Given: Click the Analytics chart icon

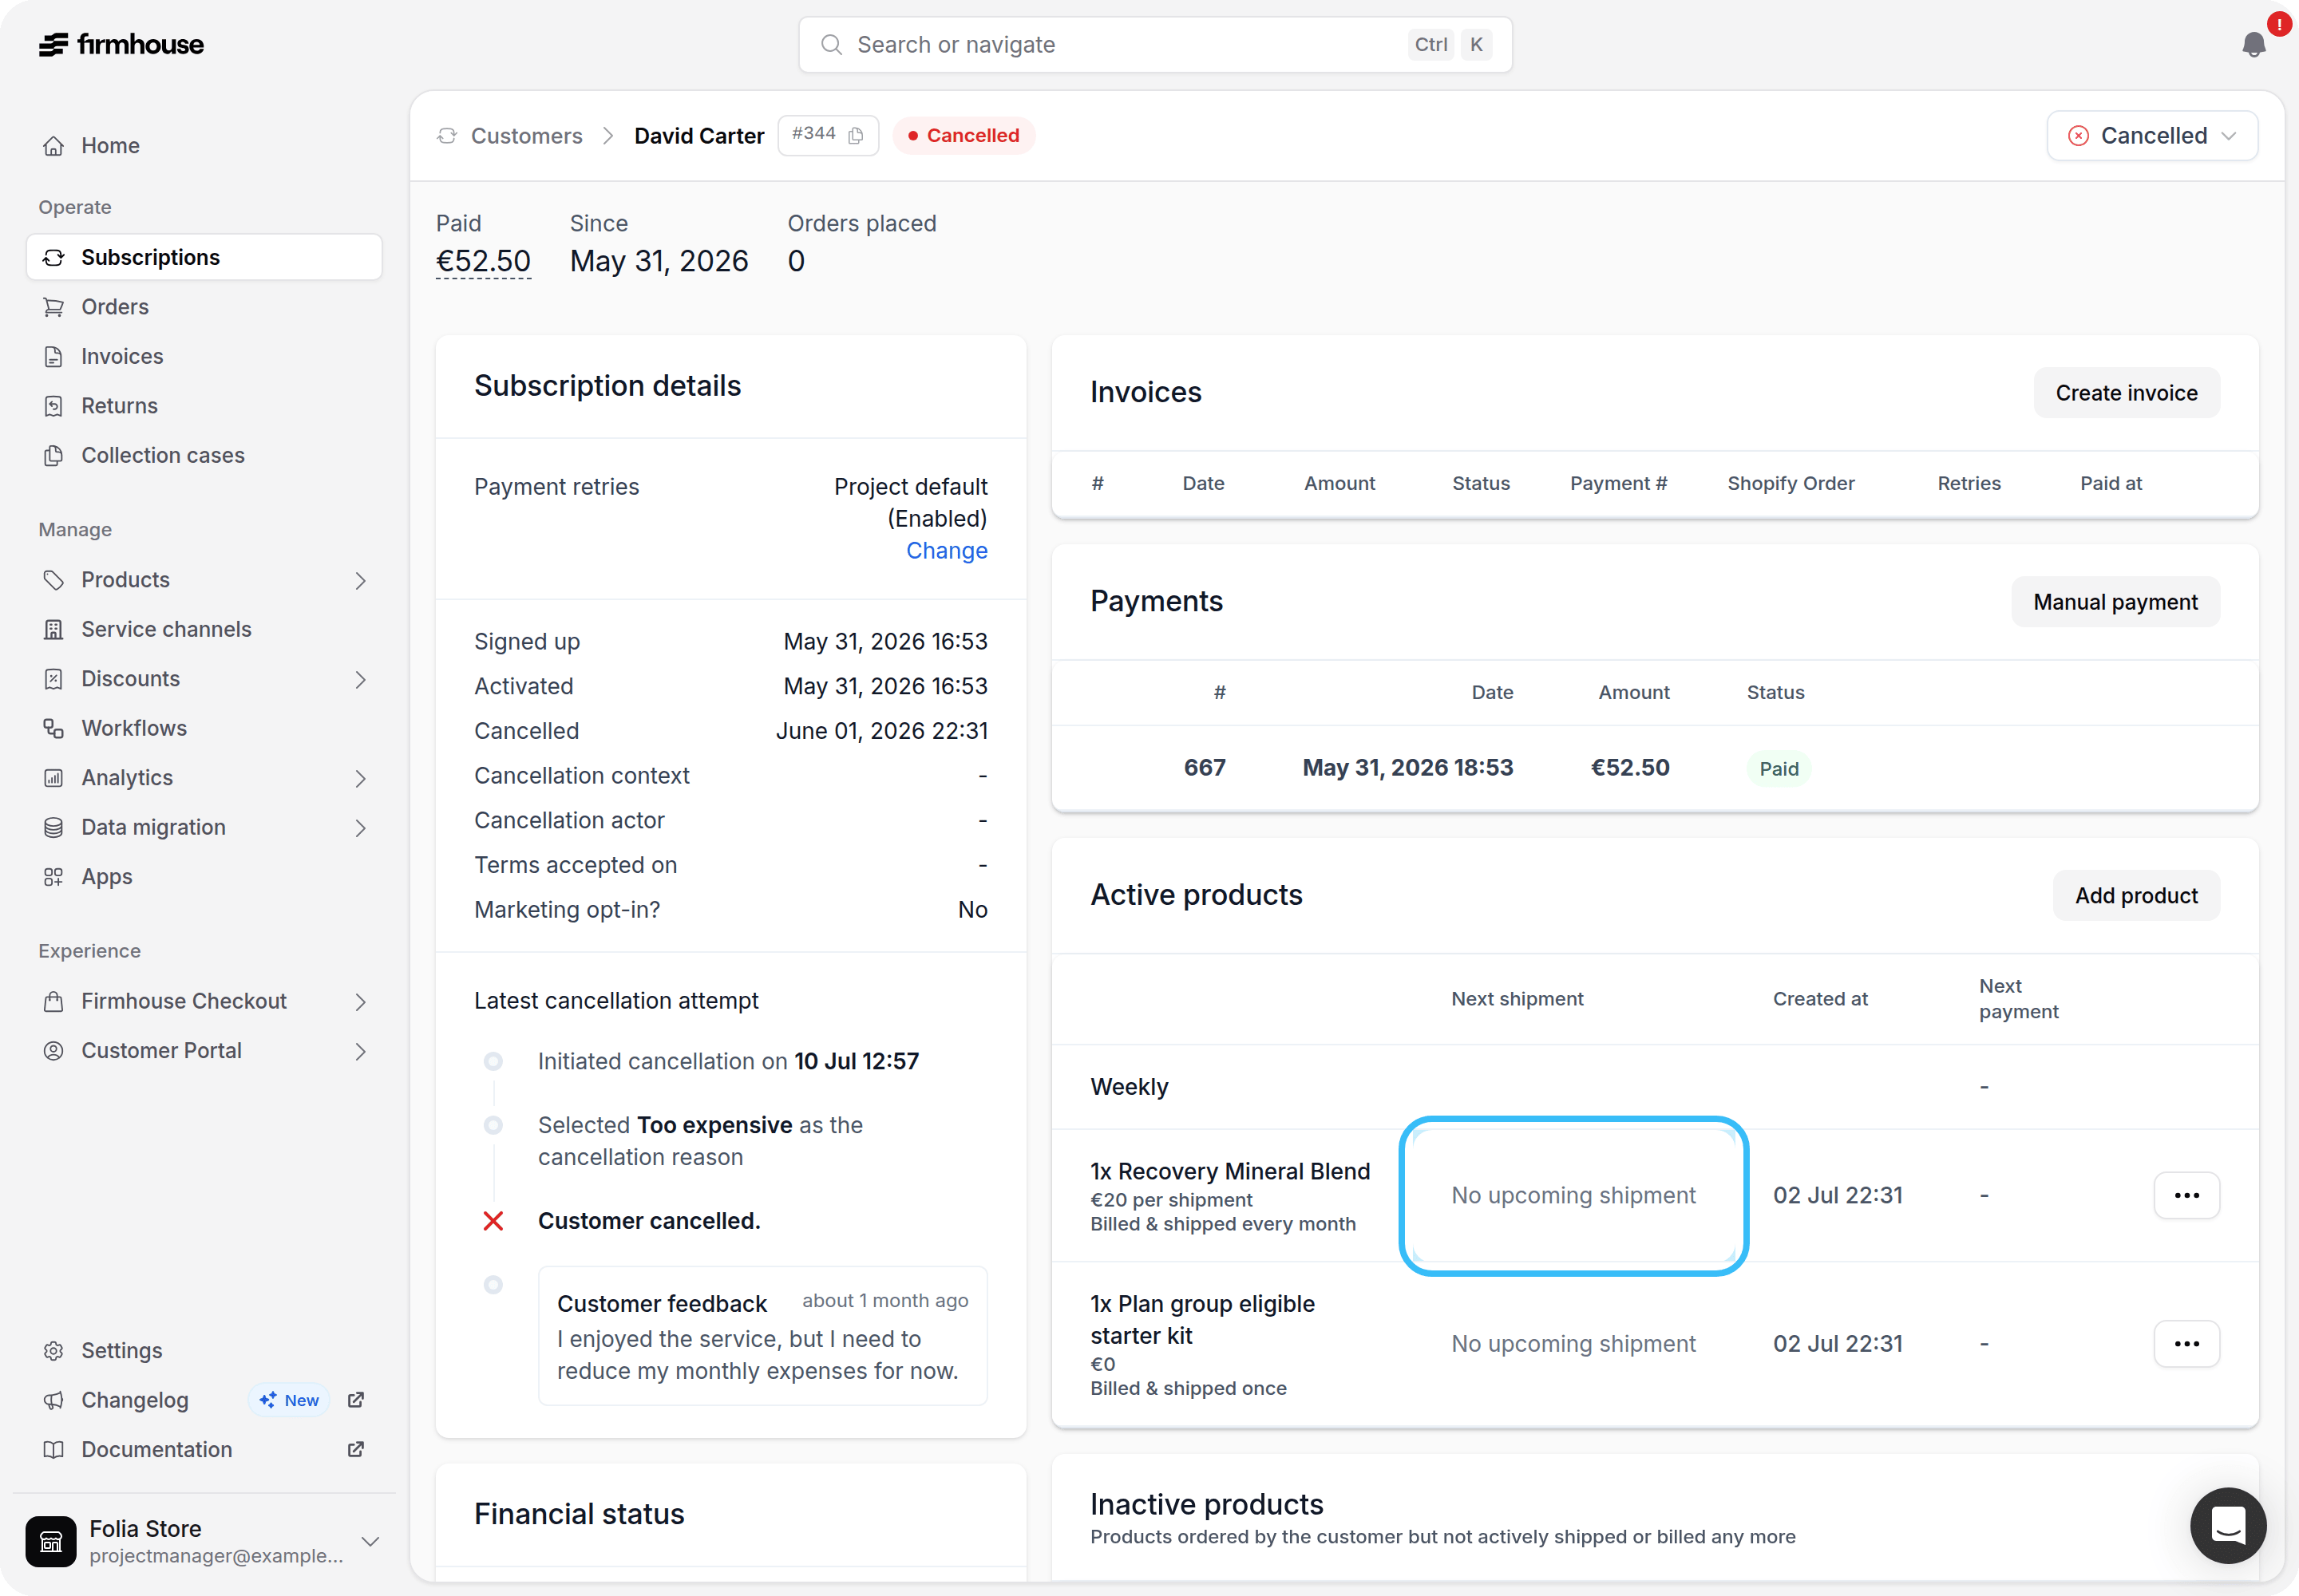Looking at the screenshot, I should coord(54,778).
